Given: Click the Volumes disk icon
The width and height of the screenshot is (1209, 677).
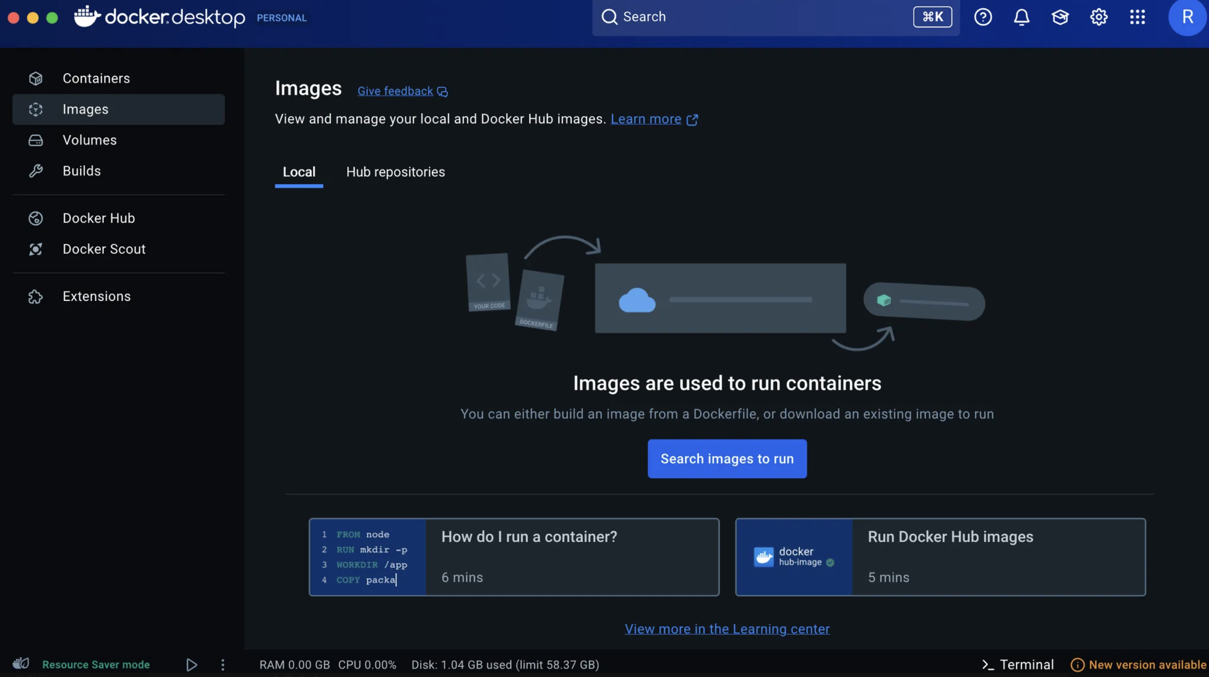Looking at the screenshot, I should point(35,140).
